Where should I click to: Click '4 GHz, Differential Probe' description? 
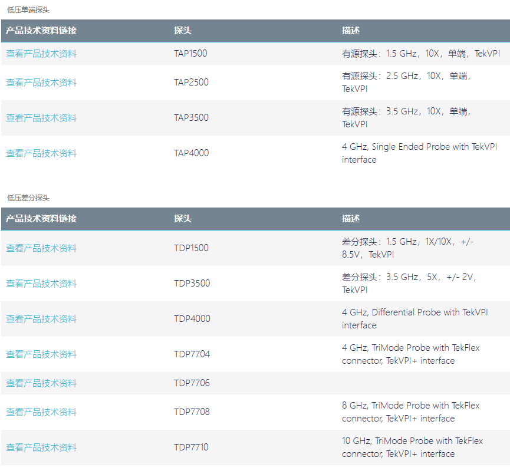point(415,319)
